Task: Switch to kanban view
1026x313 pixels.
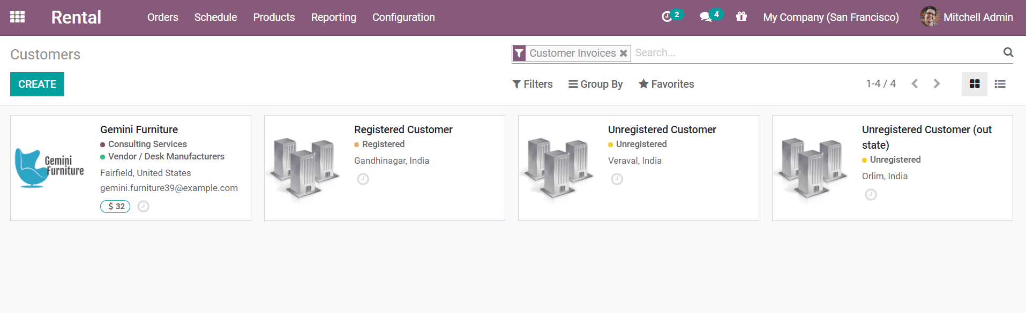Action: coord(975,84)
